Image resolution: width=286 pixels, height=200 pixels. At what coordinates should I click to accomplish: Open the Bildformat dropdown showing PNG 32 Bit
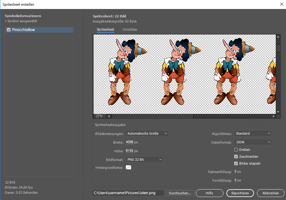(145, 160)
